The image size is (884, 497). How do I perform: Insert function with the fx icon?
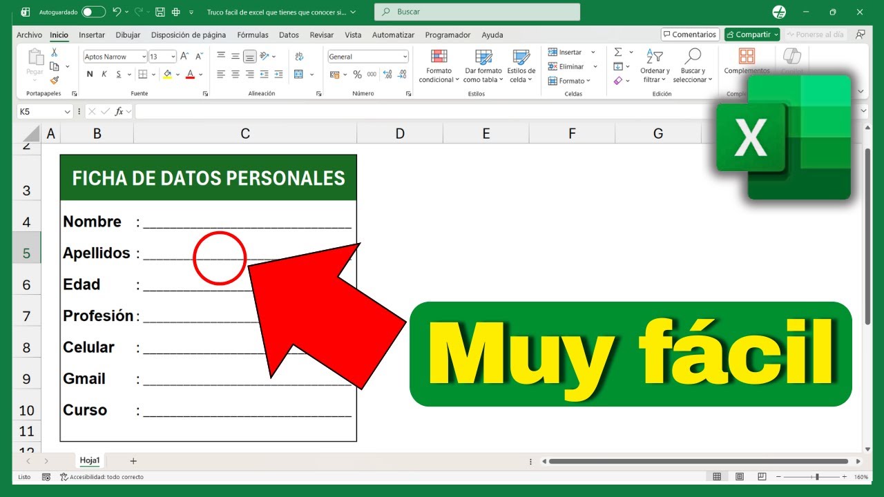(119, 111)
